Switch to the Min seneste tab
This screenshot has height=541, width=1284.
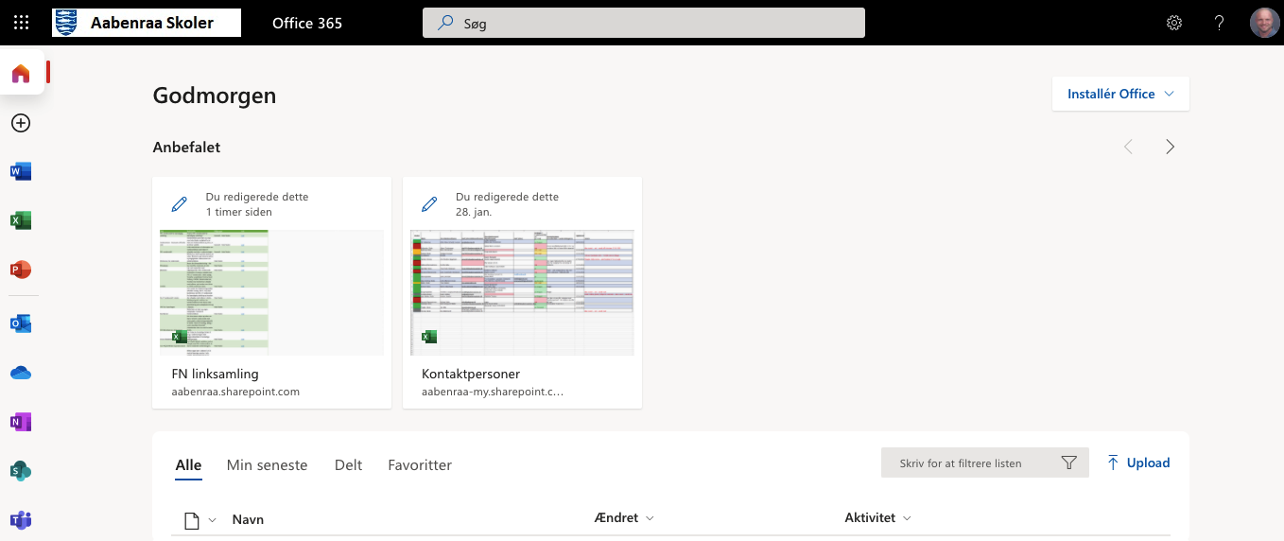267,465
